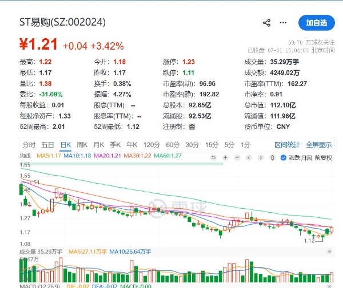The image size is (343, 288).
Task: Switch to the 分时 chart tab
Action: [29, 145]
